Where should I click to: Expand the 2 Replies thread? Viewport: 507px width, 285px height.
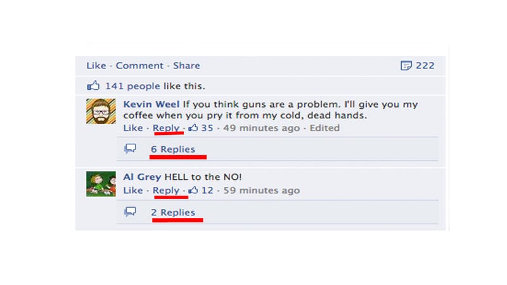173,212
